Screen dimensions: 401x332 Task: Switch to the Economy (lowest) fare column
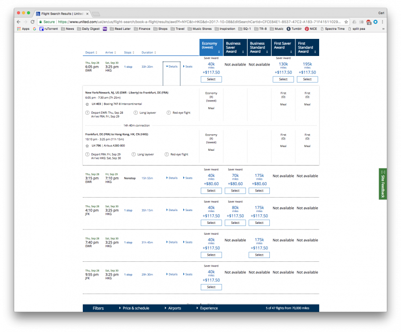[x=211, y=47]
